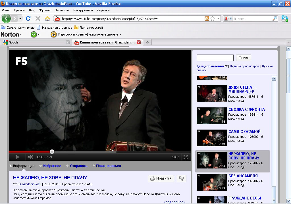Open the ДЯДЯ СТЕПА video thumbnail

[x=211, y=93]
